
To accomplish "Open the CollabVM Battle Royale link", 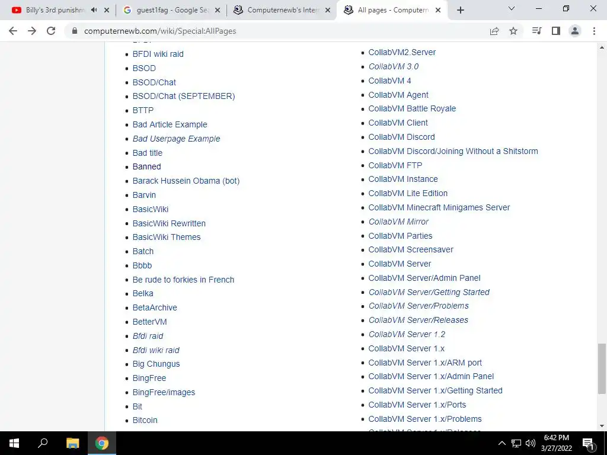I will (412, 109).
